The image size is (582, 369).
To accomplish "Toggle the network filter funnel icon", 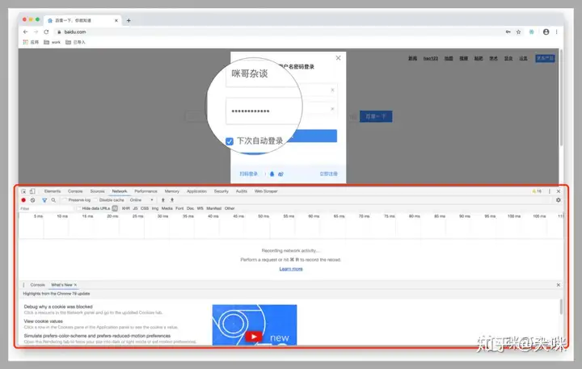I will 44,200.
